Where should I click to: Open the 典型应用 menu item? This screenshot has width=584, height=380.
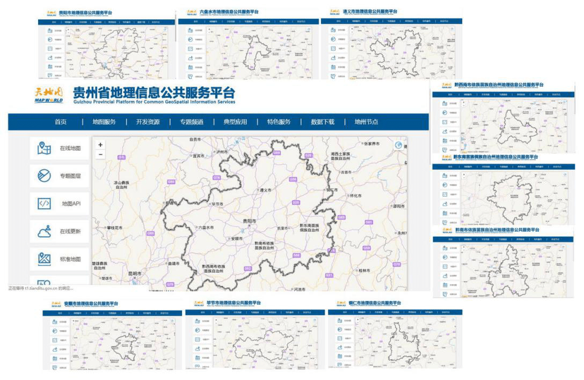pos(236,122)
